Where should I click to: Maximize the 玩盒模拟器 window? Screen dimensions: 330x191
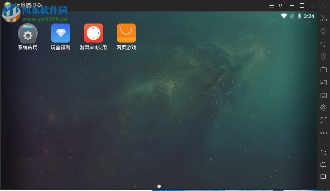click(302, 6)
